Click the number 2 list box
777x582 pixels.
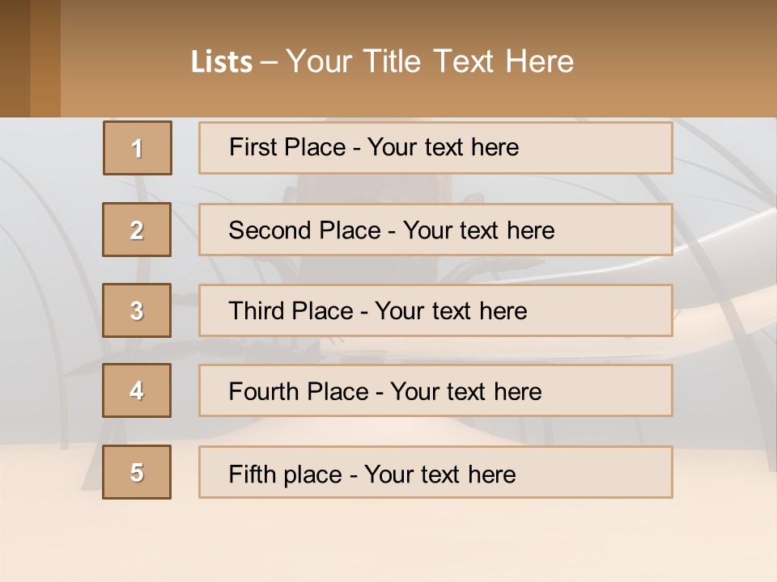[x=137, y=230]
